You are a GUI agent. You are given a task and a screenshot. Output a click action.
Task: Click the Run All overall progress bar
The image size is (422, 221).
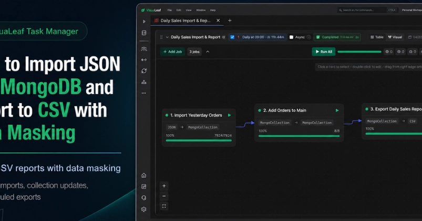(359, 52)
